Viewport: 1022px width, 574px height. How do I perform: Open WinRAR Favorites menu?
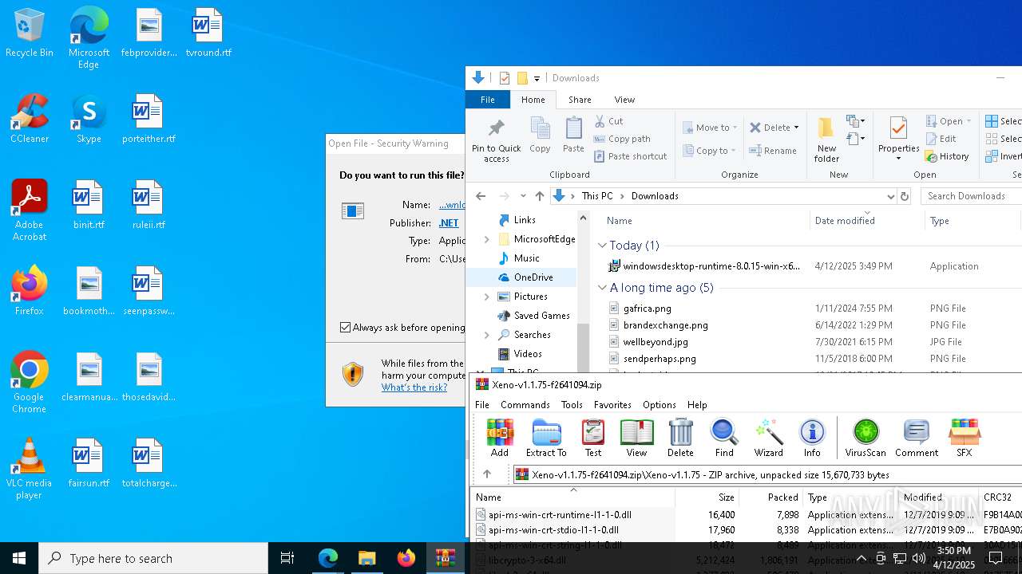(612, 405)
